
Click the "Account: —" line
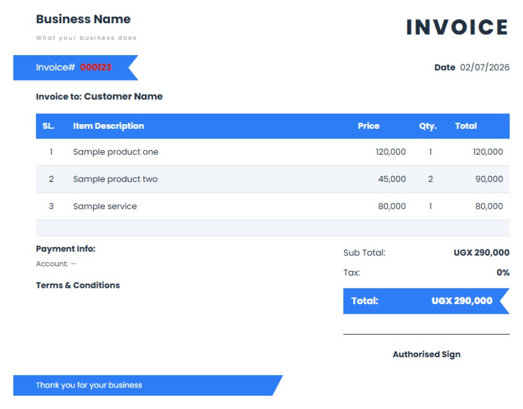coord(56,264)
